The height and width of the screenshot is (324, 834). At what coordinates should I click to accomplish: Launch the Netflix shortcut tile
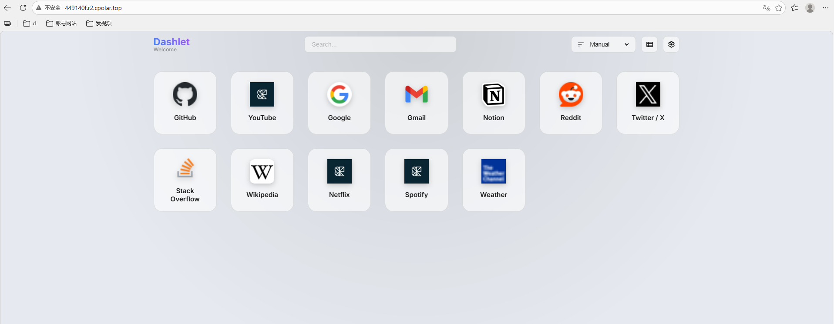click(339, 180)
